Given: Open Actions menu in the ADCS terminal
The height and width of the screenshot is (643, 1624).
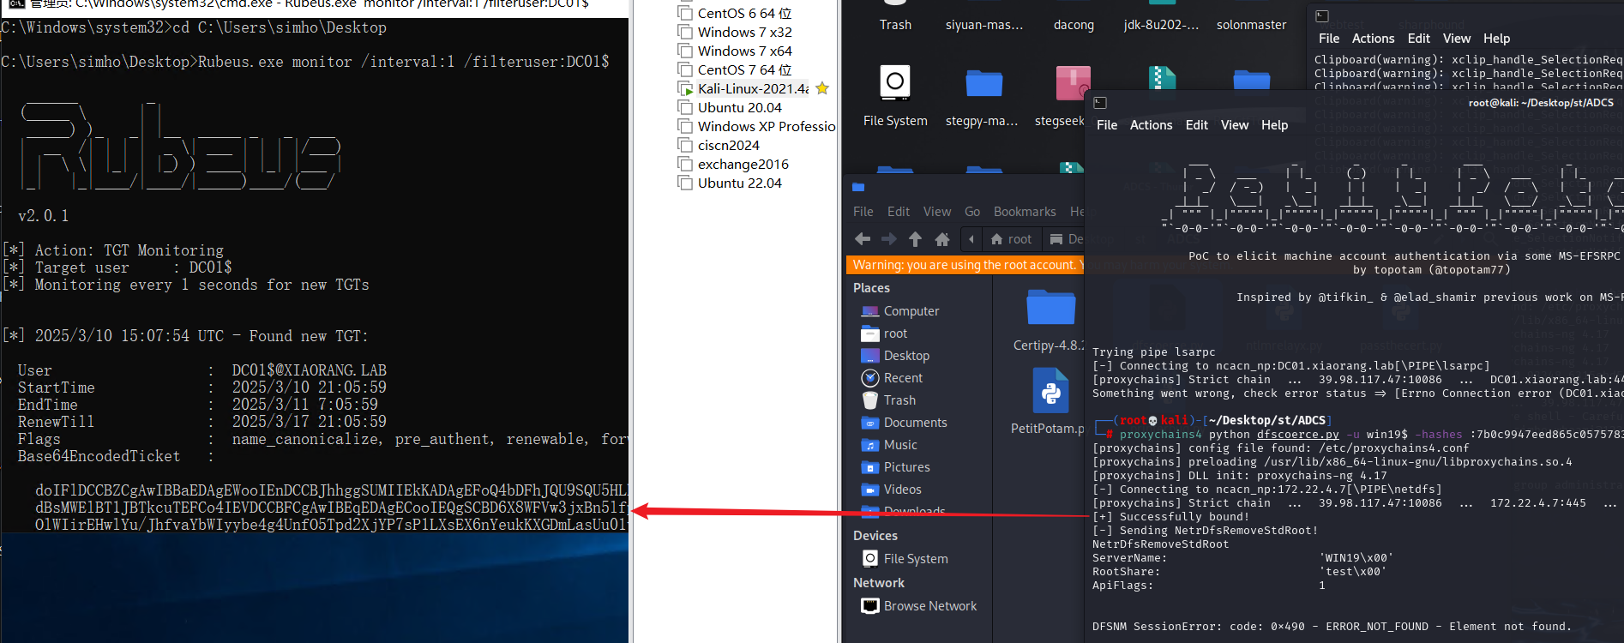Looking at the screenshot, I should (1151, 125).
